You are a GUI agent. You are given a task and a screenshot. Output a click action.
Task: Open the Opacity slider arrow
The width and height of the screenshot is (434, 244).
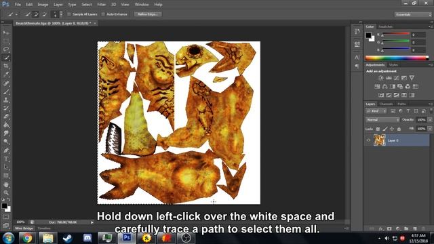tap(430, 120)
